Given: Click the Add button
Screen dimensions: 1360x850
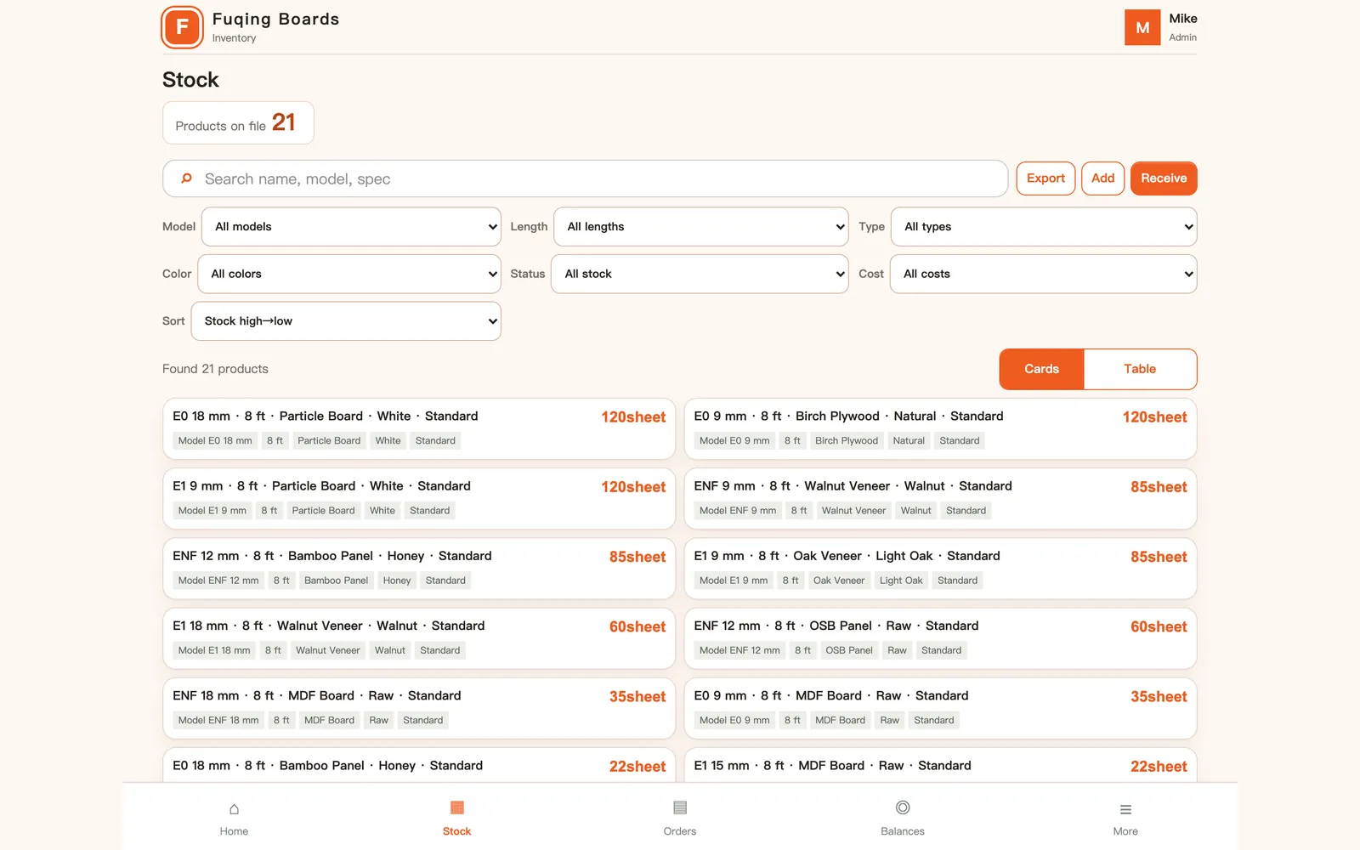Looking at the screenshot, I should click(1102, 178).
